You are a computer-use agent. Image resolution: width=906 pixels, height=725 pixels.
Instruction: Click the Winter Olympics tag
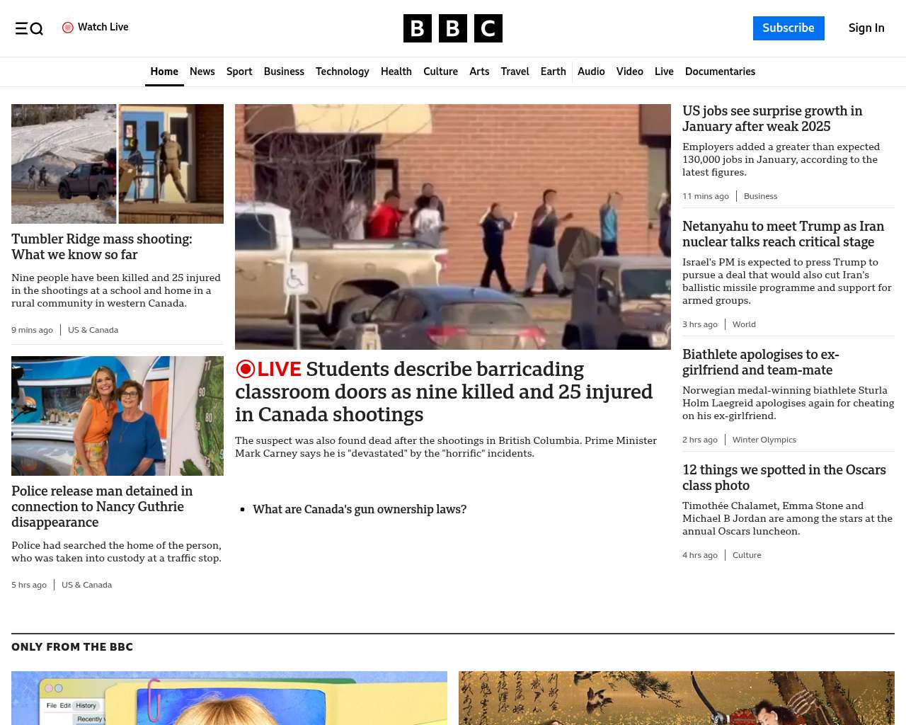(x=764, y=440)
